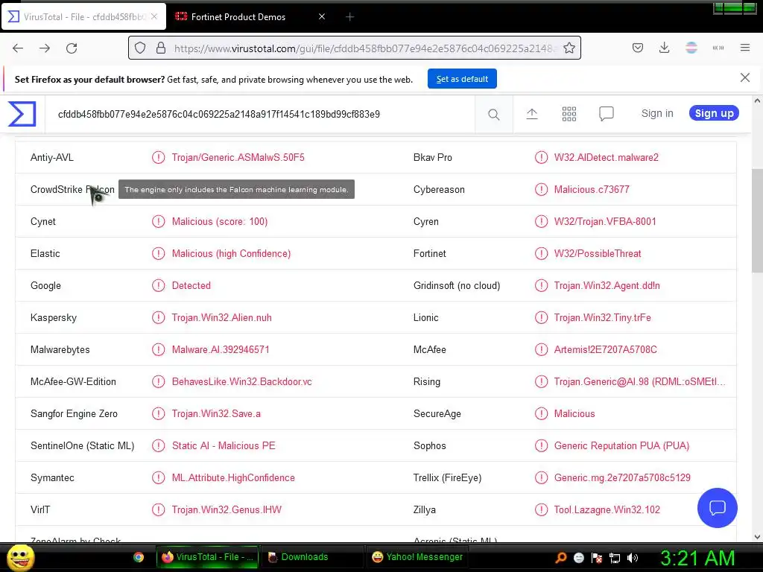Open the Downloads taskbar window
This screenshot has width=763, height=572.
coord(311,557)
